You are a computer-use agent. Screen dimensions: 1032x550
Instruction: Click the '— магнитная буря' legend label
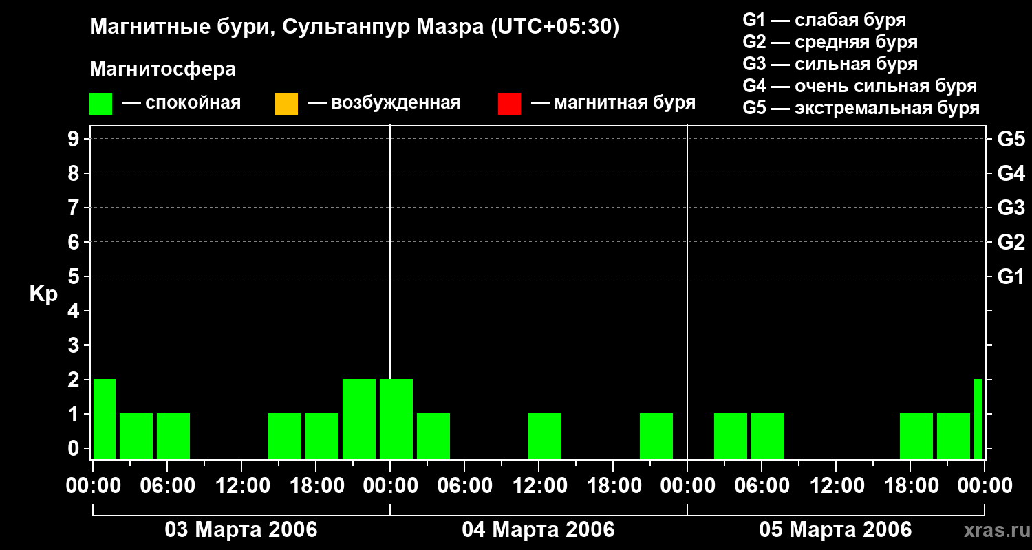coord(613,103)
